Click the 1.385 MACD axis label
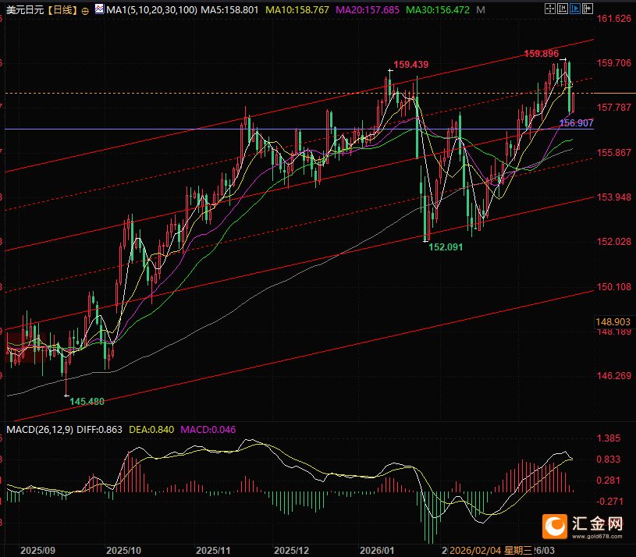Image resolution: width=636 pixels, height=557 pixels. click(x=609, y=438)
